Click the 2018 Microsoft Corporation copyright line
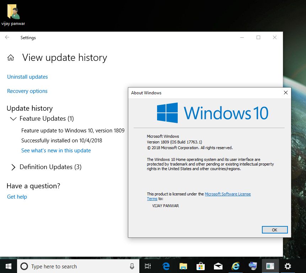Viewport: 306px width, 273px height. [x=190, y=148]
